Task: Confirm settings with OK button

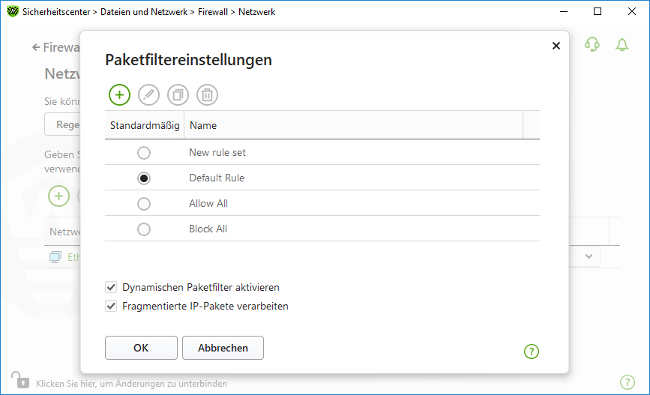Action: click(x=141, y=348)
